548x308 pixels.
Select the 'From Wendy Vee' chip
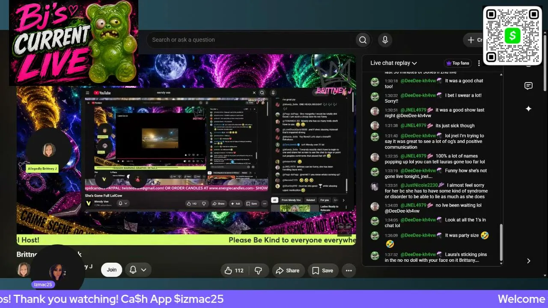click(291, 200)
